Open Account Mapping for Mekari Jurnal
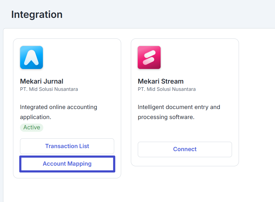Viewport: 275px width, 202px height. pos(67,164)
